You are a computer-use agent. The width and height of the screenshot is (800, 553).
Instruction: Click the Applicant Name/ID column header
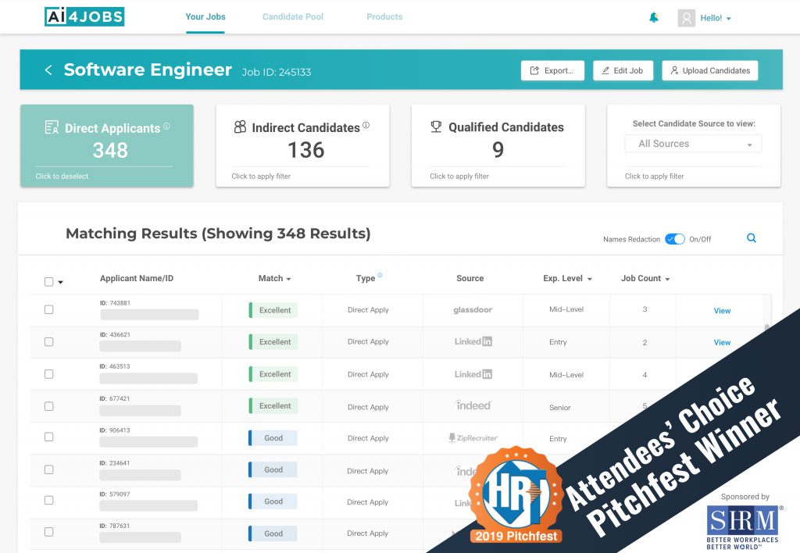(x=137, y=279)
